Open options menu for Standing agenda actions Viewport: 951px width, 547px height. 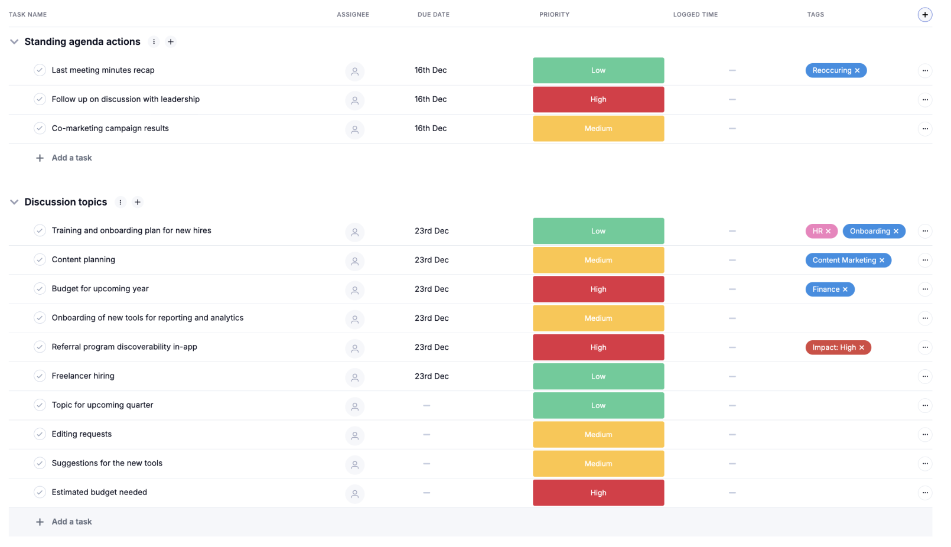[x=154, y=42]
